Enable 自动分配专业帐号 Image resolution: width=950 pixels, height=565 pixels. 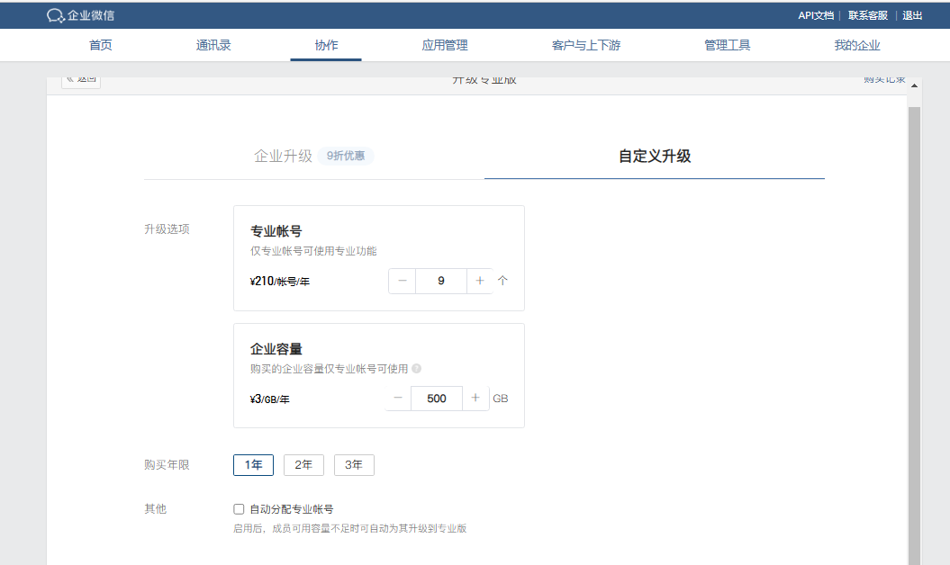[238, 508]
